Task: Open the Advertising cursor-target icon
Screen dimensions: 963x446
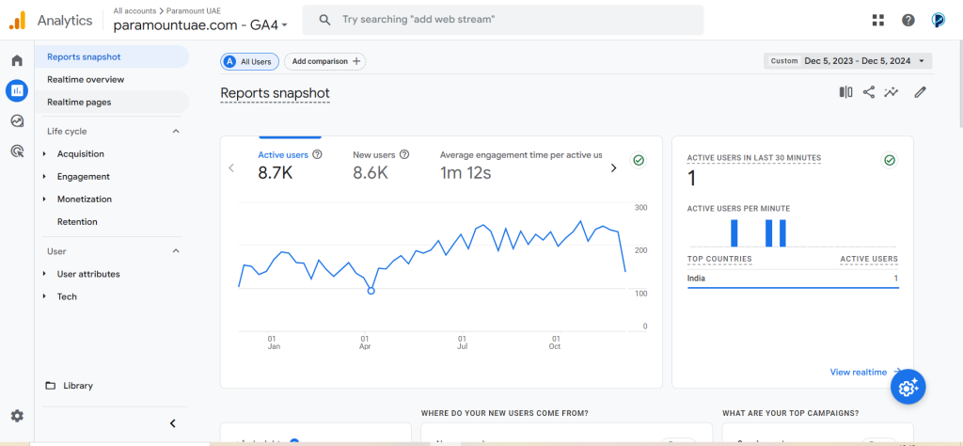Action: 17,151
